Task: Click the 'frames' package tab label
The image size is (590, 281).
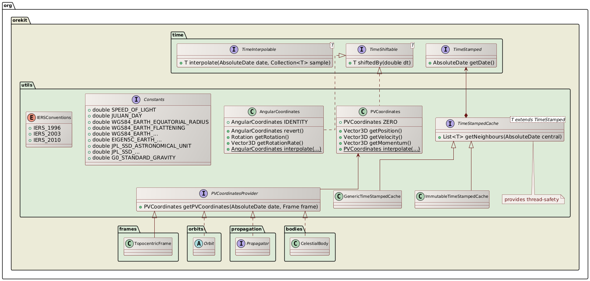Action: (x=128, y=229)
